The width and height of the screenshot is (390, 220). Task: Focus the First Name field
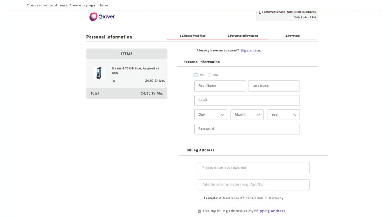pyautogui.click(x=220, y=86)
